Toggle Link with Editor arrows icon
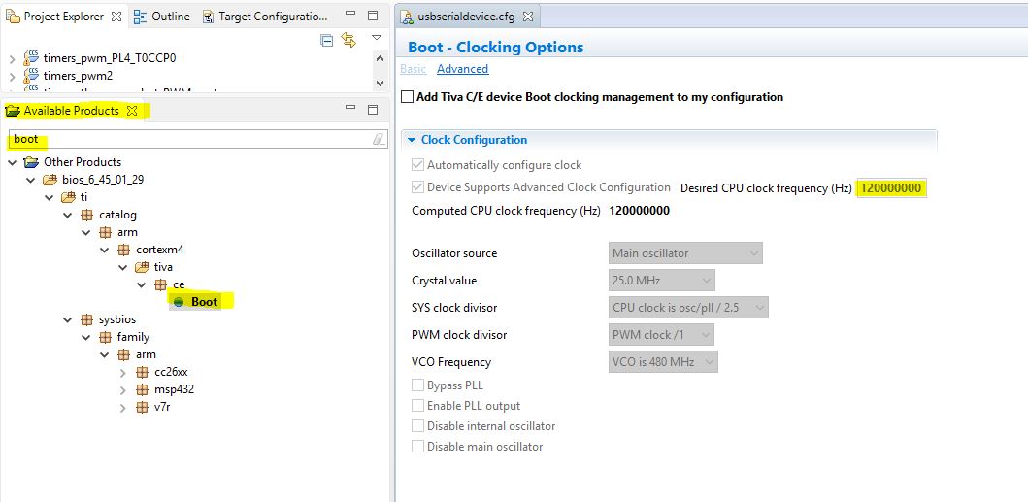Screen dimensions: 1028x502 coord(348,40)
